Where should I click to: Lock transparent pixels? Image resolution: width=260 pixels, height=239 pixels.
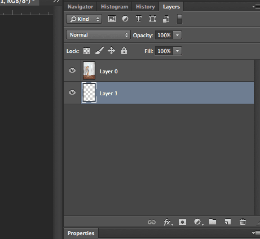coord(86,51)
